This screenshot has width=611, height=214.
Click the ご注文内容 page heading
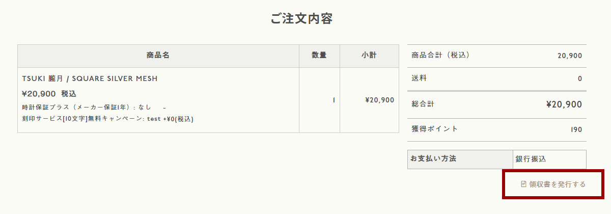[302, 19]
